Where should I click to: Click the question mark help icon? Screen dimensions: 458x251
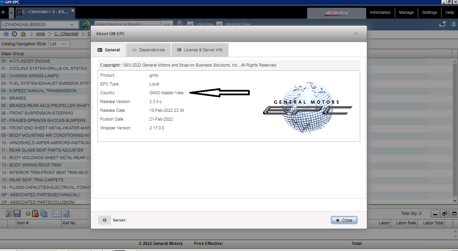point(453,24)
